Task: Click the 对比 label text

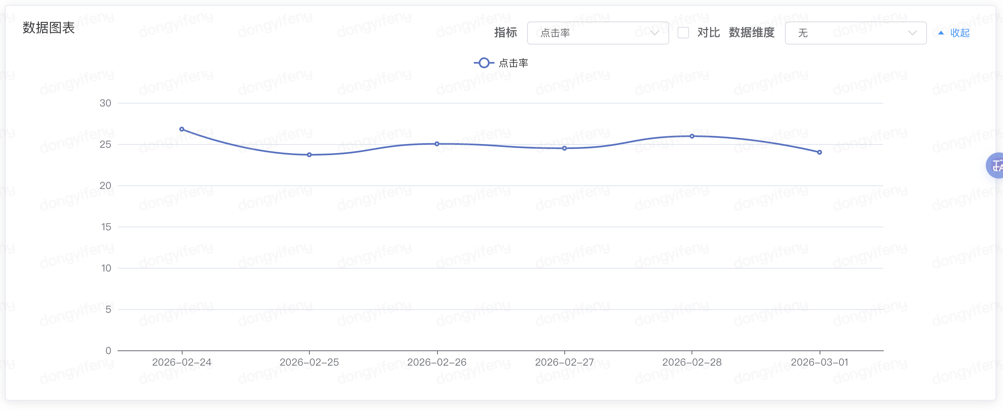Action: (x=708, y=33)
